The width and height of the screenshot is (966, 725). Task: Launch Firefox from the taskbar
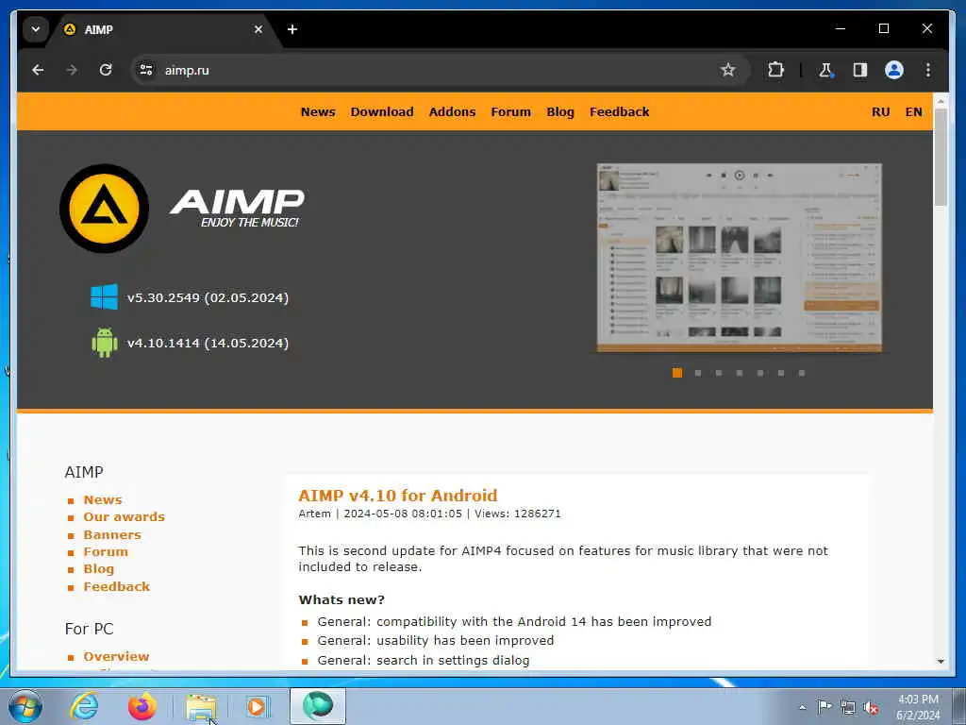coord(142,706)
